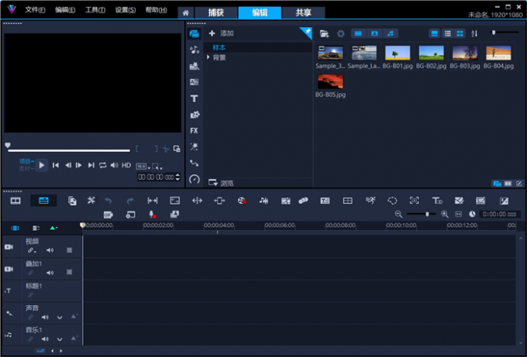Open the Path library icon
The image size is (527, 357).
[194, 163]
